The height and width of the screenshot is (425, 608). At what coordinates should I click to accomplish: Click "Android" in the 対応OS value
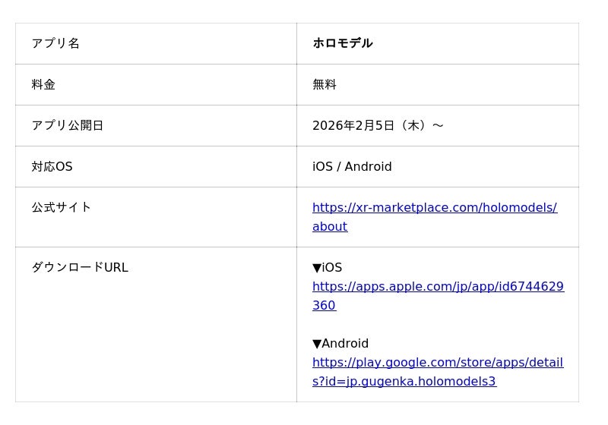368,166
